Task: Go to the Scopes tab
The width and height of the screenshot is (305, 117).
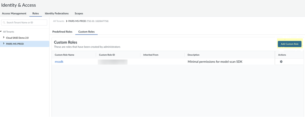Action: (79, 13)
